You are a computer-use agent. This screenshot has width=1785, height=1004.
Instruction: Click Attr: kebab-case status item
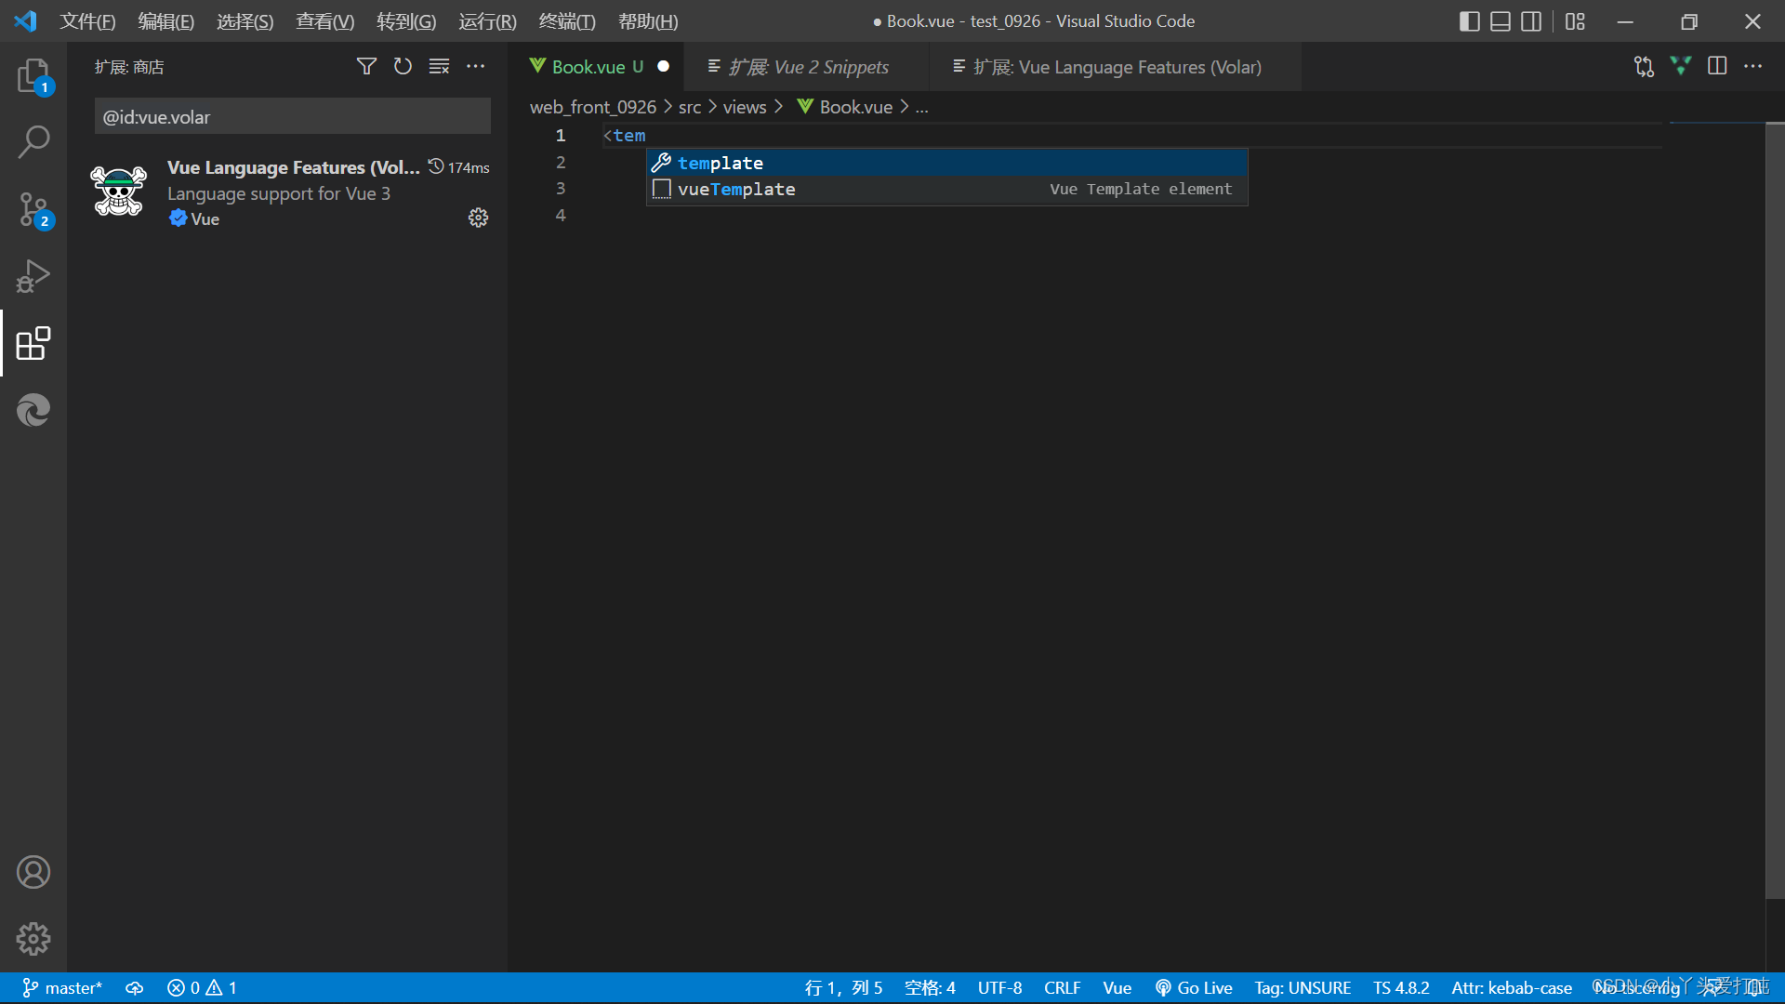(1512, 987)
